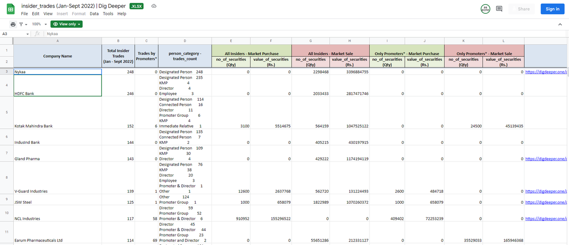569x245 pixels.
Task: Open the Data menu
Action: 94,14
